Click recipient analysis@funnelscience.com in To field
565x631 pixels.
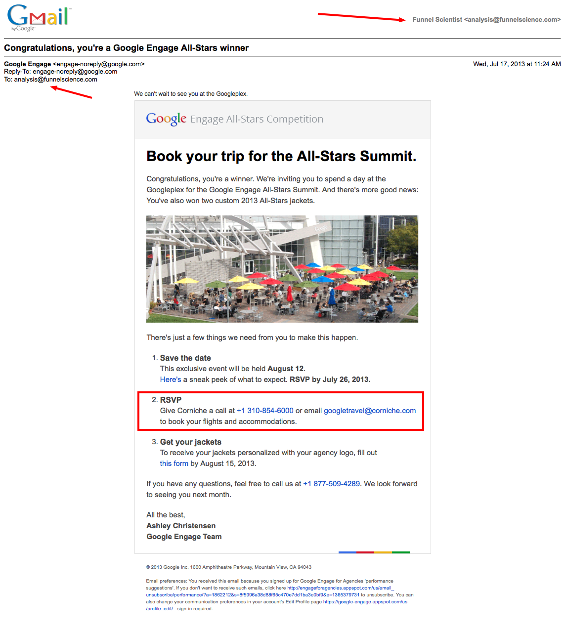[56, 80]
